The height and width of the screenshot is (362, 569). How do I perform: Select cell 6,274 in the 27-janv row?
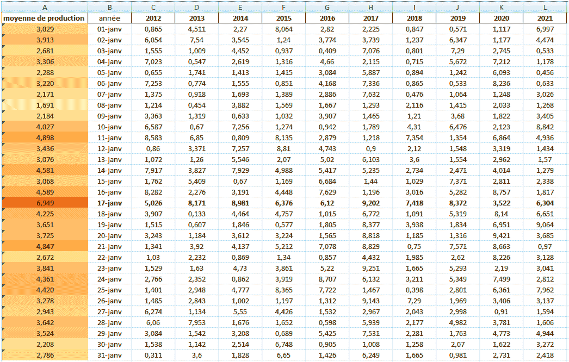[x=153, y=312]
